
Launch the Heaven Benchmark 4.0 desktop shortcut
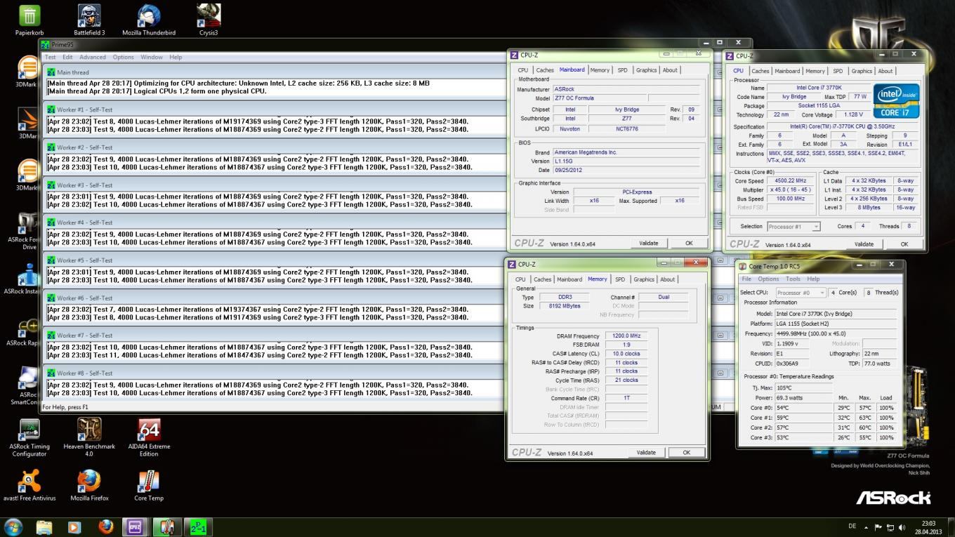(x=89, y=438)
